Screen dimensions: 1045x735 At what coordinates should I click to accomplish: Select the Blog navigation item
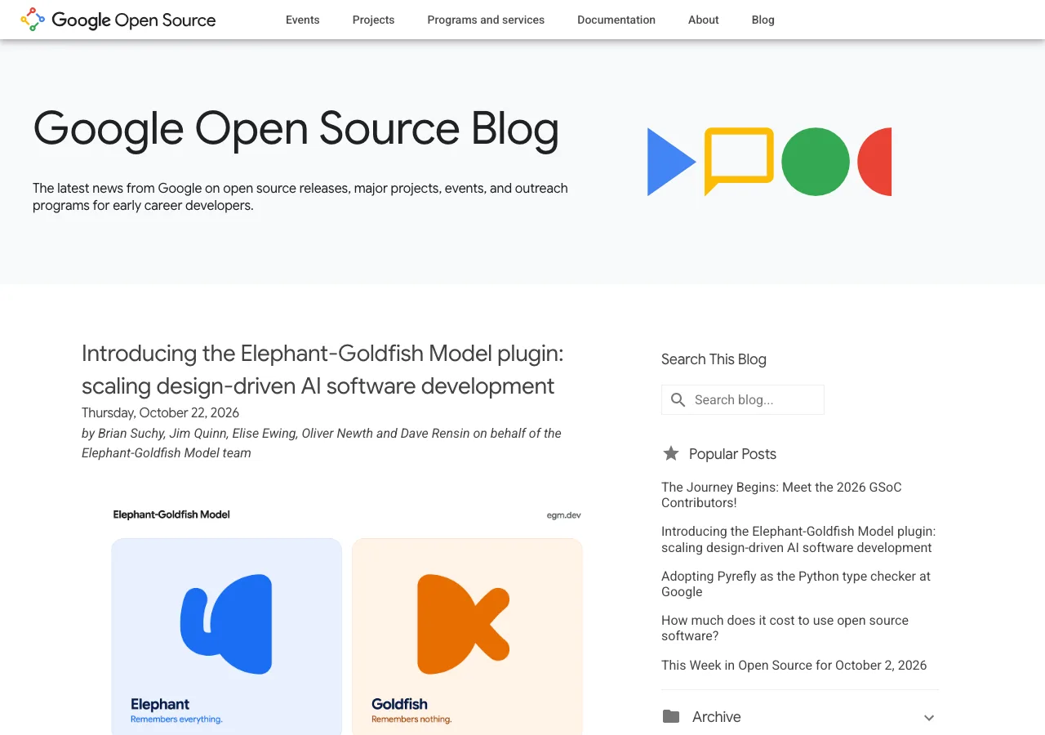click(x=763, y=20)
